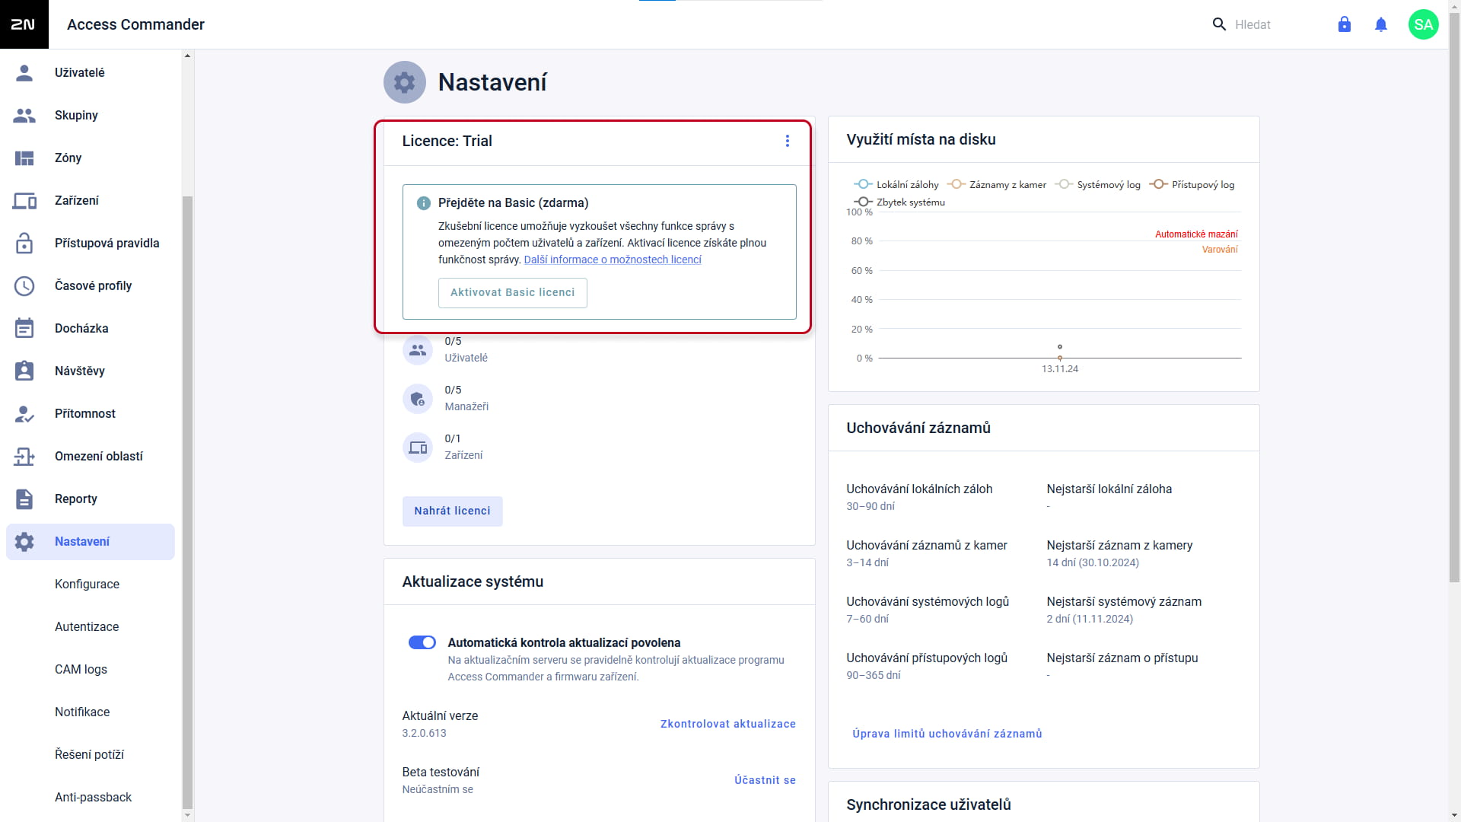This screenshot has height=822, width=1461.
Task: Click the Varování threshold label
Action: (1220, 250)
